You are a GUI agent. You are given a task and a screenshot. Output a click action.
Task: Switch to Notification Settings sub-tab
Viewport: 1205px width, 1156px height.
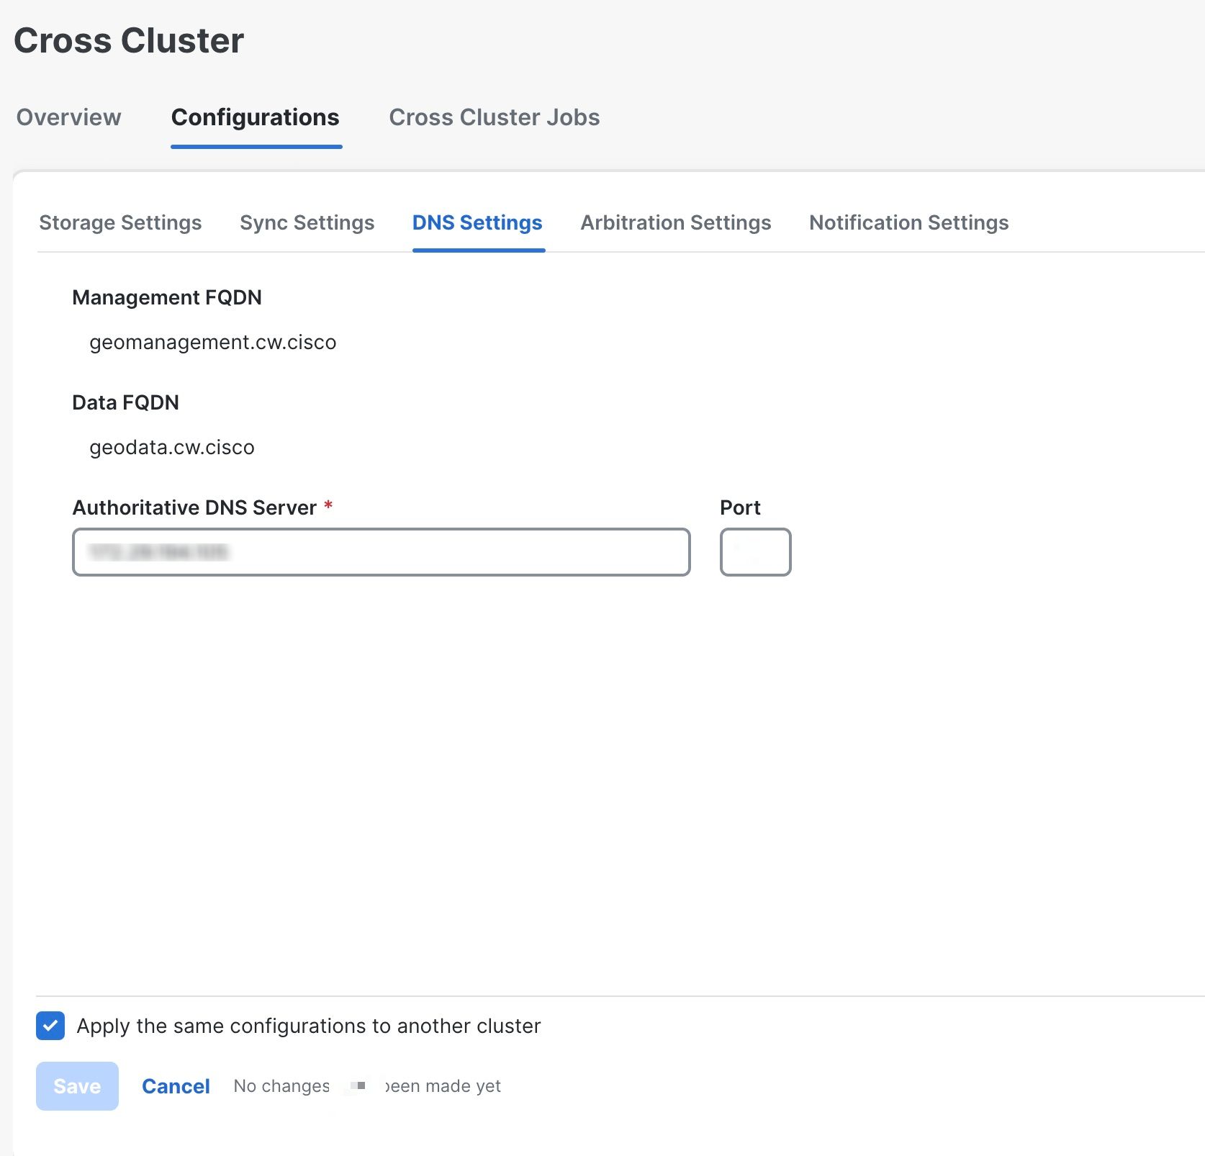tap(908, 222)
